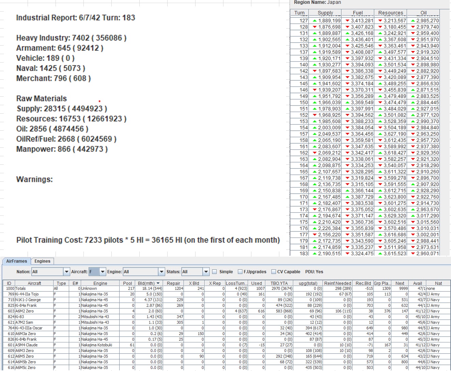Click the Repair column header

(173, 283)
